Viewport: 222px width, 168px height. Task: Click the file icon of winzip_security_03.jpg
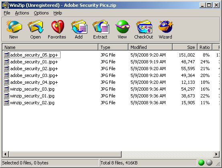[x=6, y=89]
